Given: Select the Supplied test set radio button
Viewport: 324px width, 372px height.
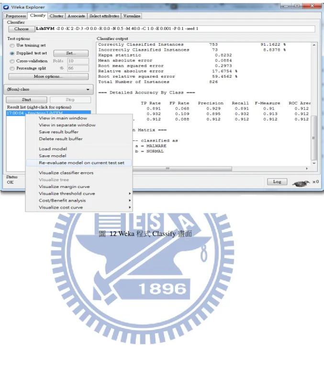Looking at the screenshot, I should click(x=12, y=53).
